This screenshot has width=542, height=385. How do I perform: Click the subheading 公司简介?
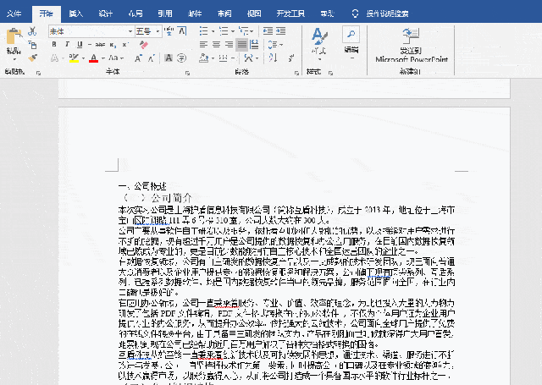click(x=171, y=198)
